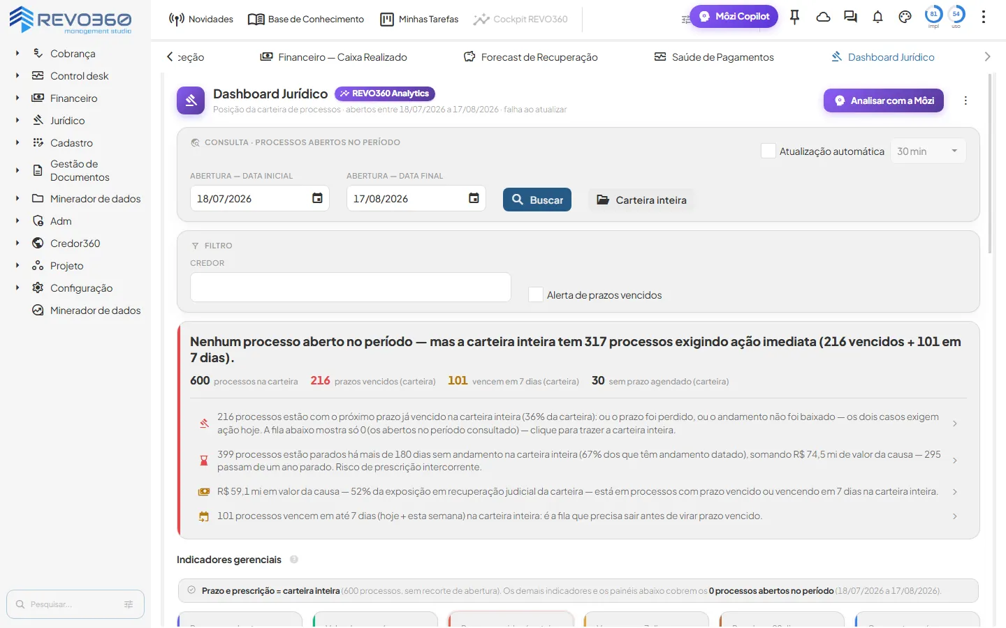Open the sidebar search filter options icon
The height and width of the screenshot is (628, 1006).
click(129, 604)
